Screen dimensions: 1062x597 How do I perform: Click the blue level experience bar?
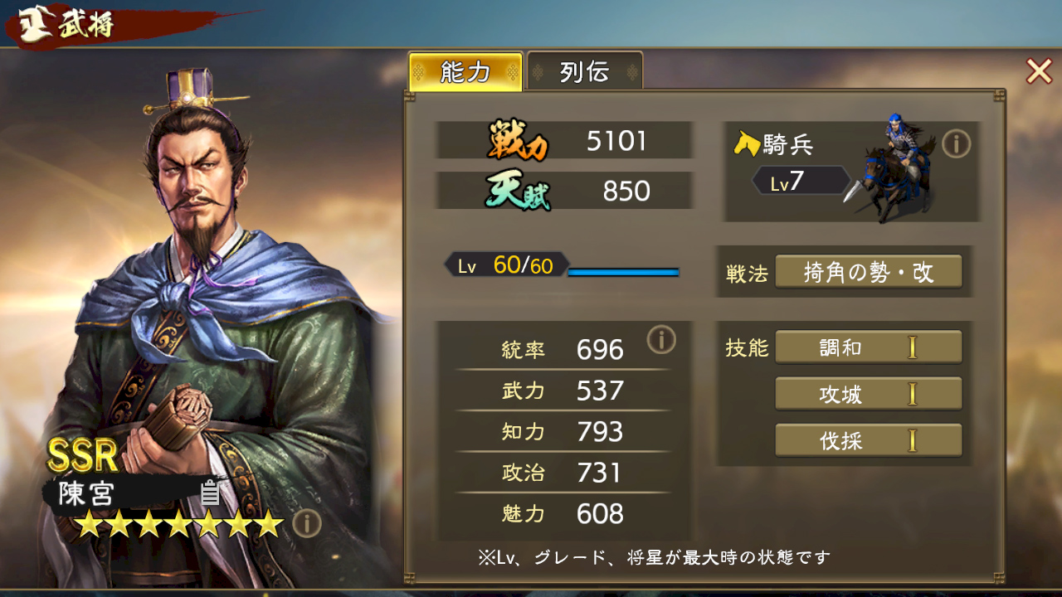coord(623,271)
